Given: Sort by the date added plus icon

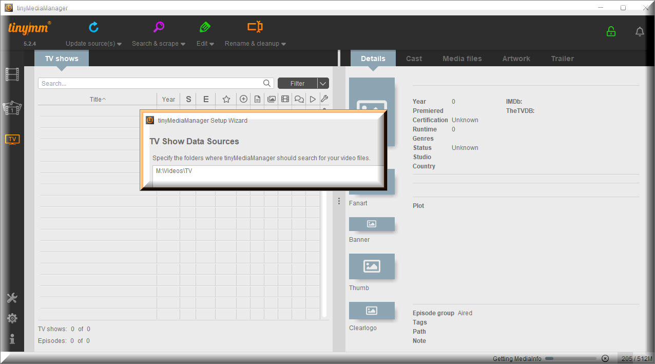Looking at the screenshot, I should 243,100.
